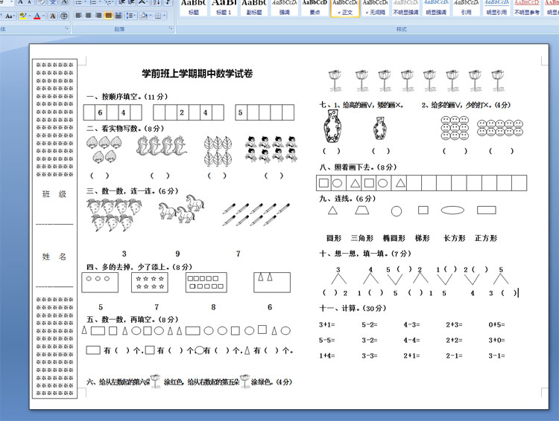Click the sort (A-Z) icon
This screenshot has height=421, width=559.
pos(157,2)
